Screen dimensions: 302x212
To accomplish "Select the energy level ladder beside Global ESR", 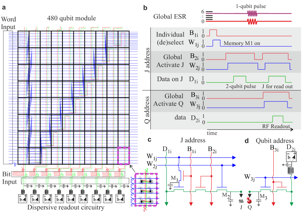I will click(x=209, y=16).
